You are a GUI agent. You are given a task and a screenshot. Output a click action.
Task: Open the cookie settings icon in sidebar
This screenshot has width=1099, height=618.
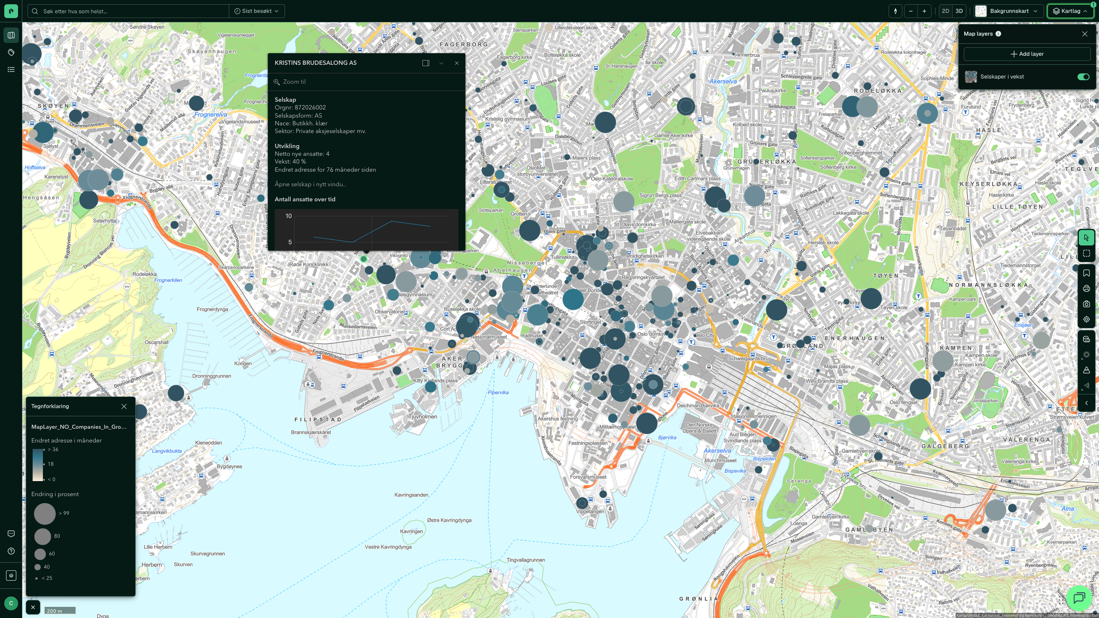coord(11,576)
